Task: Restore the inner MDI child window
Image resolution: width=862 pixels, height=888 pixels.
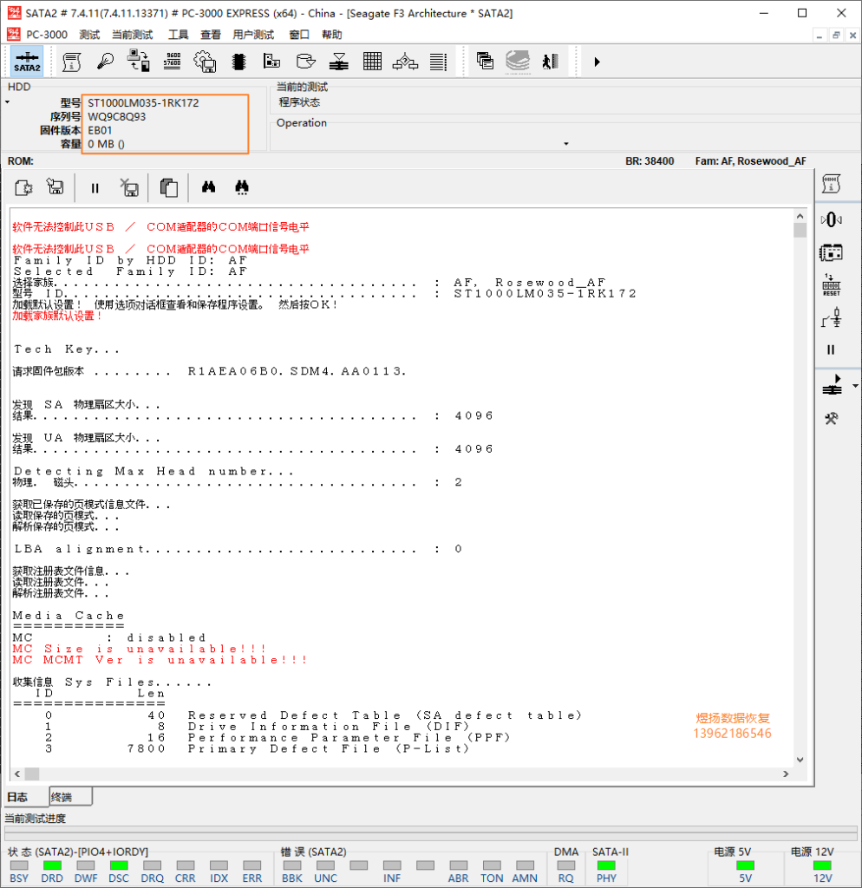Action: click(x=836, y=35)
